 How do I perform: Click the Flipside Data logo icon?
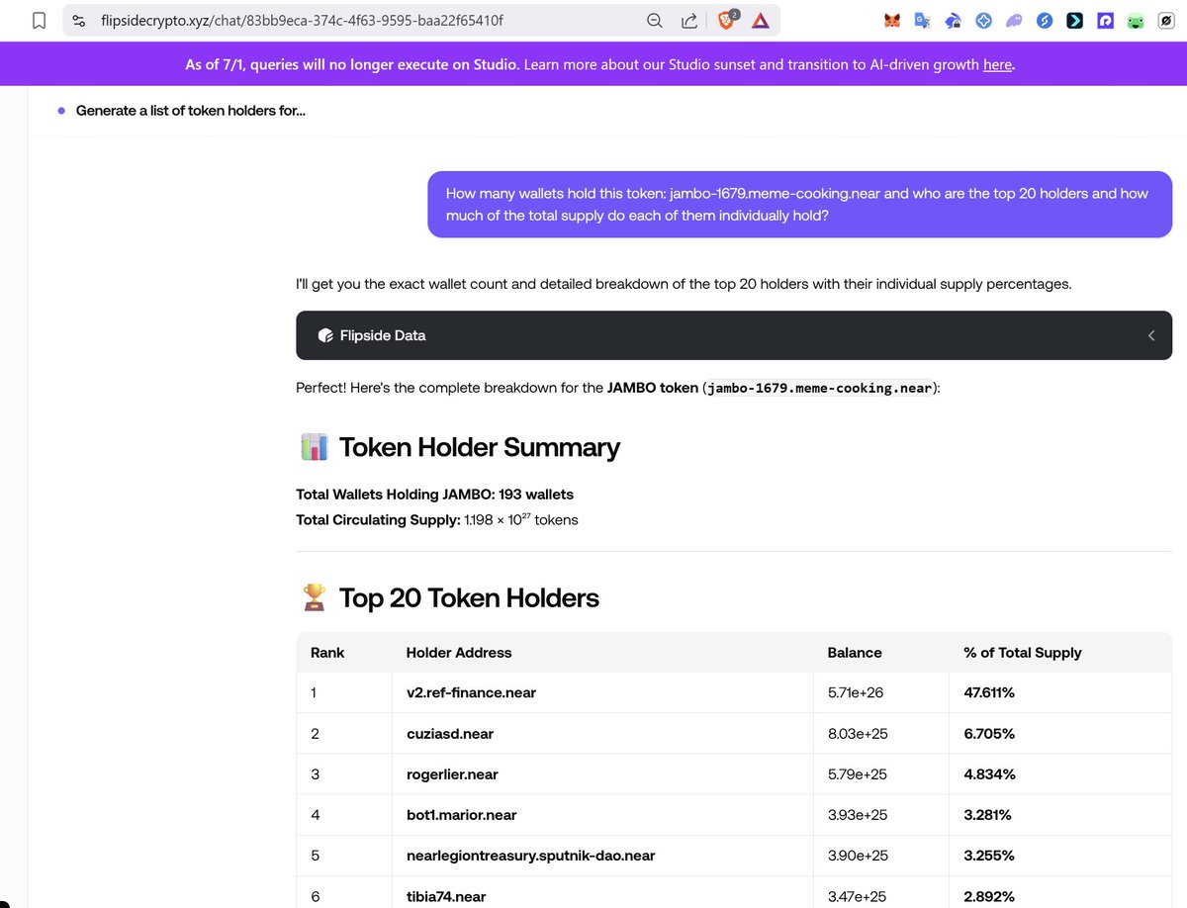click(325, 335)
